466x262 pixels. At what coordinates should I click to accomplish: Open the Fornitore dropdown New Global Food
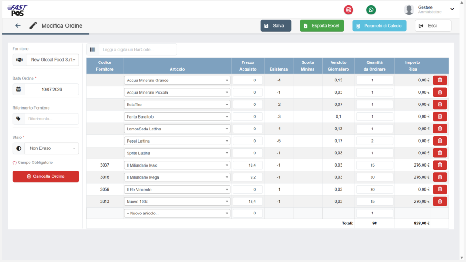52,60
